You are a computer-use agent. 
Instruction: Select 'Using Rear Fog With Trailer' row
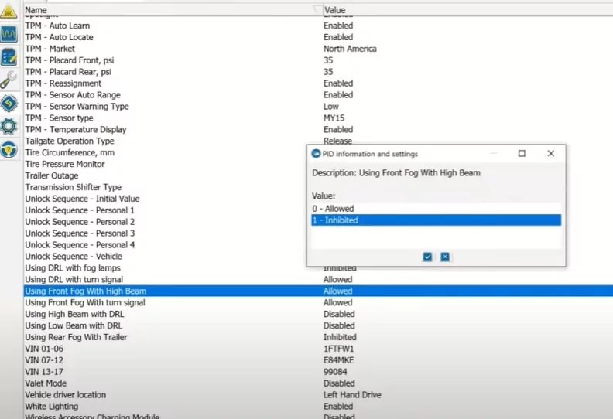[318, 337]
